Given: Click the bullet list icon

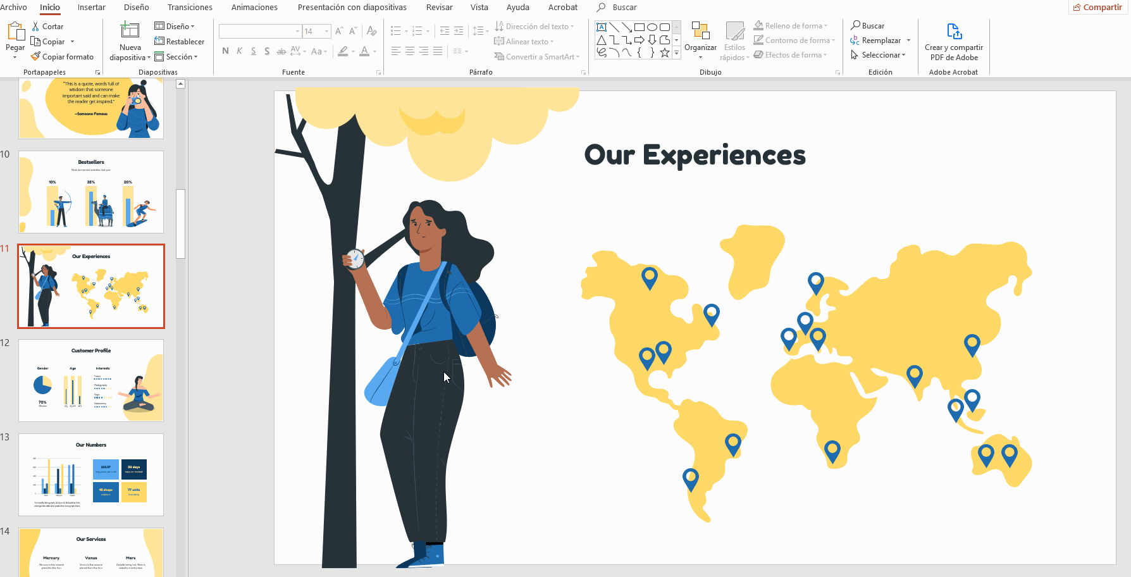Looking at the screenshot, I should [395, 31].
